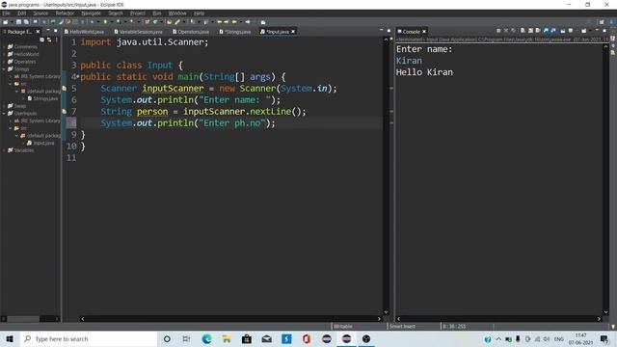Close the Console view tab
This screenshot has width=617, height=347.
click(424, 32)
